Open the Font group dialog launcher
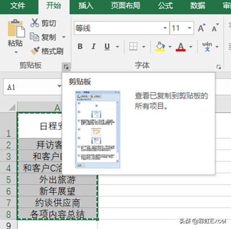Screen dimensions: 231x229 tap(219, 67)
